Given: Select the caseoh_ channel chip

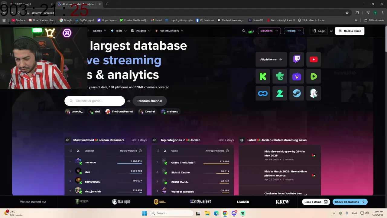Looking at the screenshot, I should coord(74,111).
